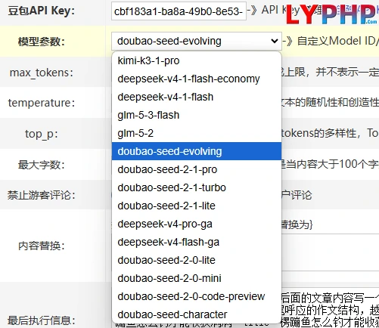The width and height of the screenshot is (379, 328).
Task: Focus the 豆包API Key input field
Action: 179,11
